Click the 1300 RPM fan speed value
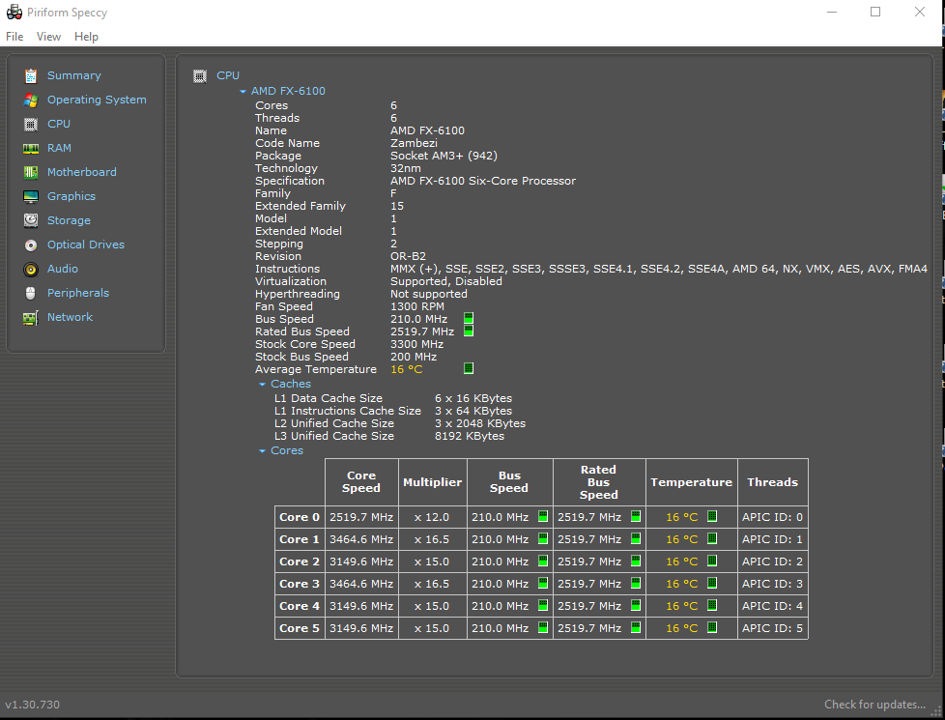Screen dimensions: 945x720 [x=417, y=306]
